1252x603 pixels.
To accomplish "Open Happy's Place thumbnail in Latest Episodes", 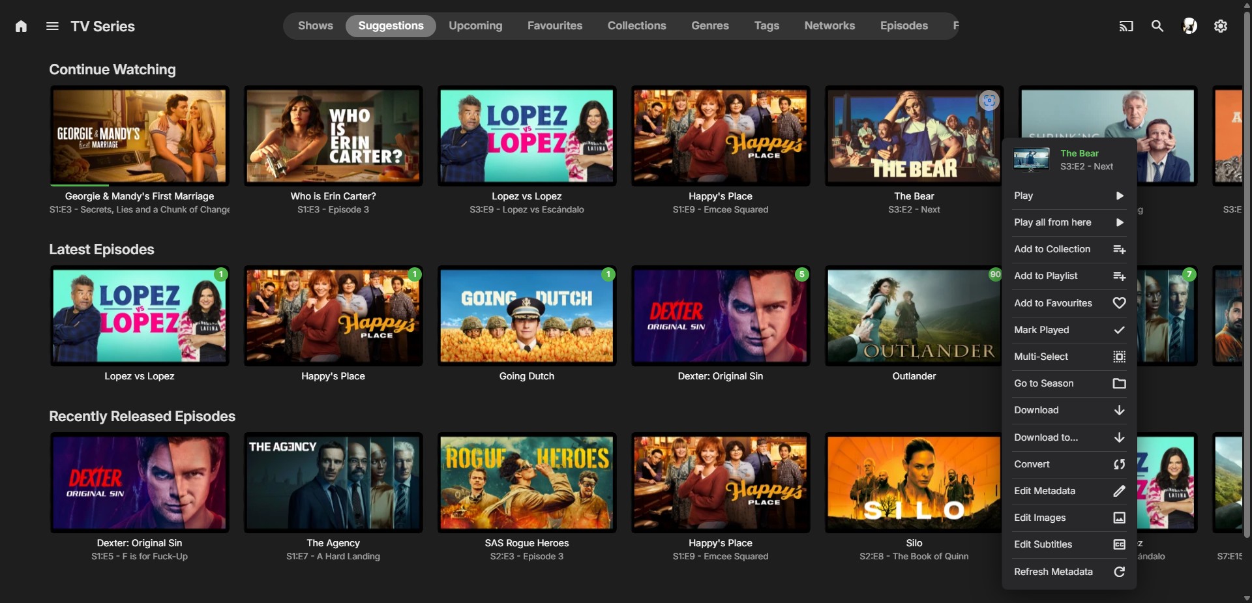I will pos(333,316).
